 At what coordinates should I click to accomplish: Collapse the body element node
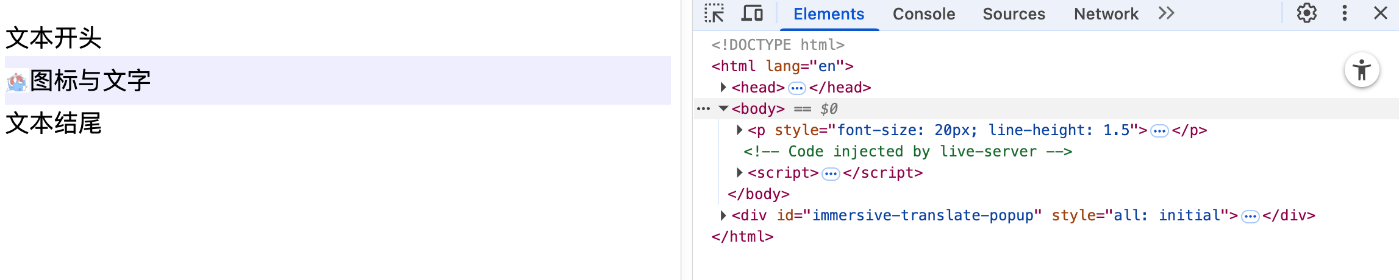[723, 108]
